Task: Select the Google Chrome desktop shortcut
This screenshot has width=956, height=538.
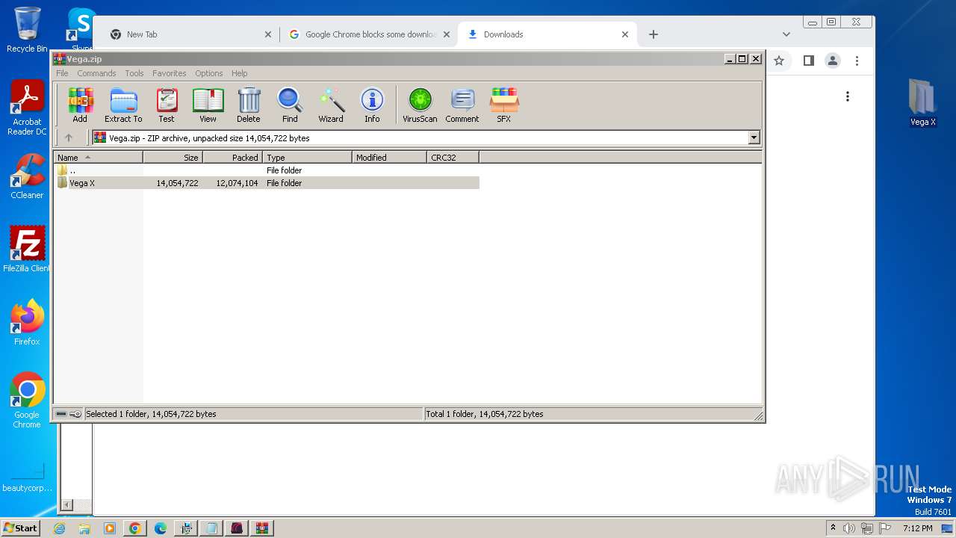Action: pyautogui.click(x=27, y=401)
